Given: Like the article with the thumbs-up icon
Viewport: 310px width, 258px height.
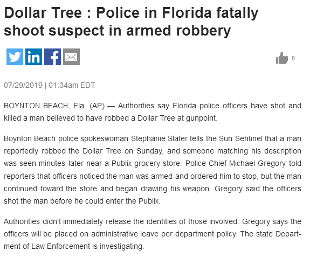Looking at the screenshot, I should pyautogui.click(x=282, y=58).
